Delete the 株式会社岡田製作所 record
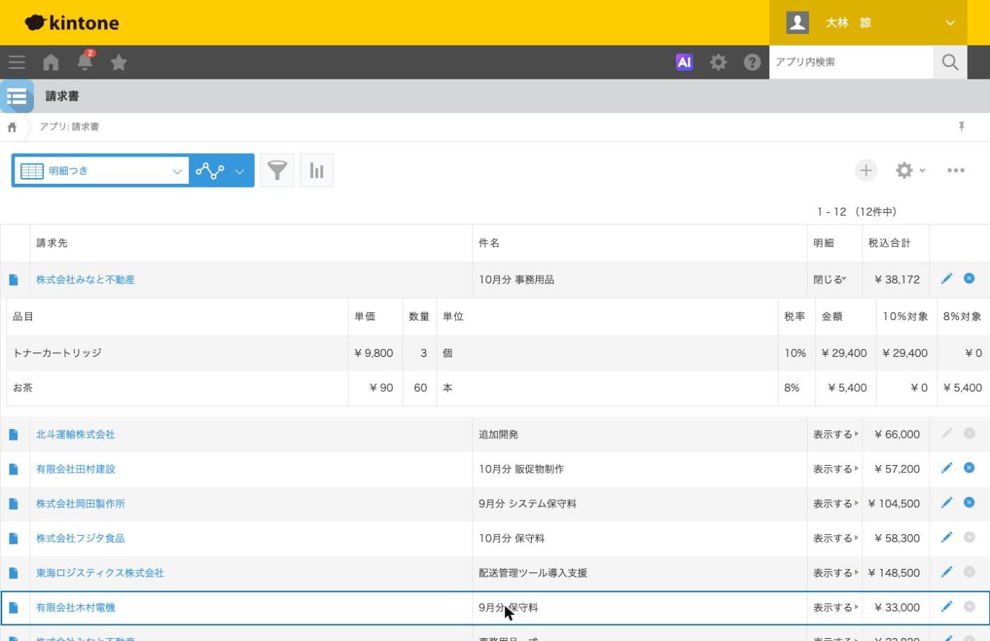This screenshot has width=990, height=641. pos(969,503)
